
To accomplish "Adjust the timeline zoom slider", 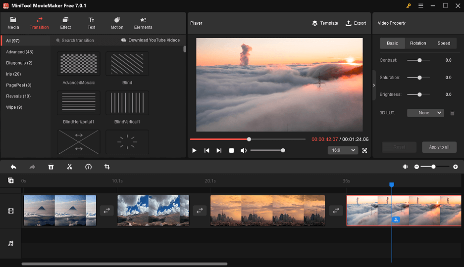I will (435, 167).
